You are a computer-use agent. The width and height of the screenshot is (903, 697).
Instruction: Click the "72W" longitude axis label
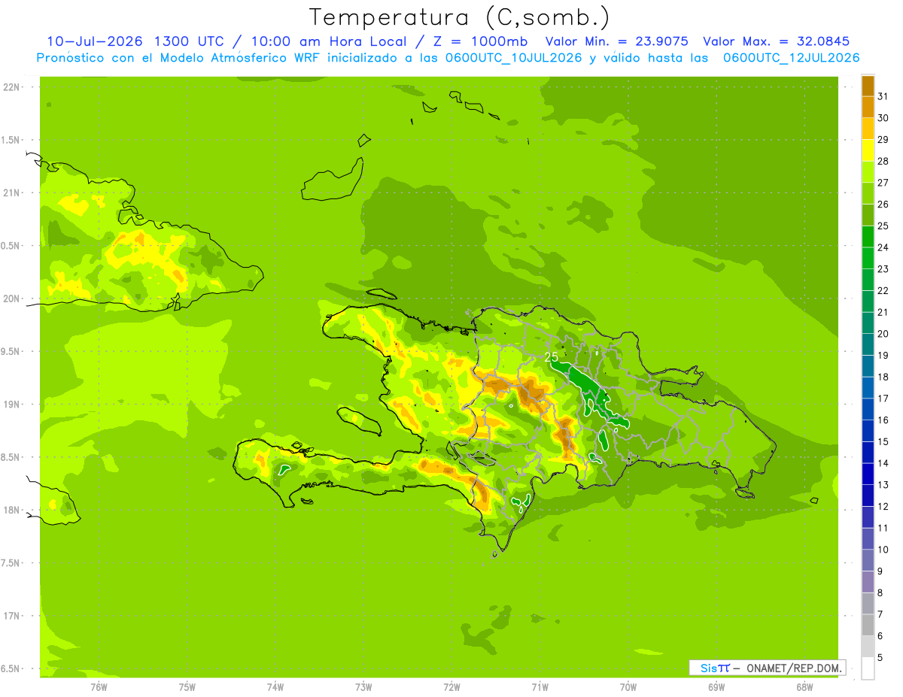point(451,687)
